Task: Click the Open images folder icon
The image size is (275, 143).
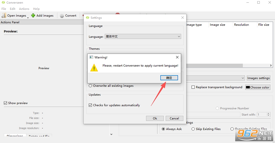Action: point(4,15)
